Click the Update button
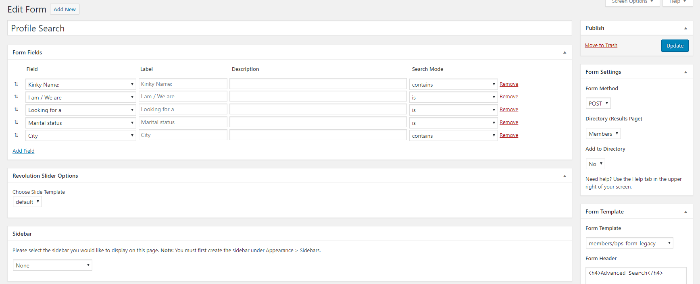Viewport: 700px width, 284px height. 675,46
